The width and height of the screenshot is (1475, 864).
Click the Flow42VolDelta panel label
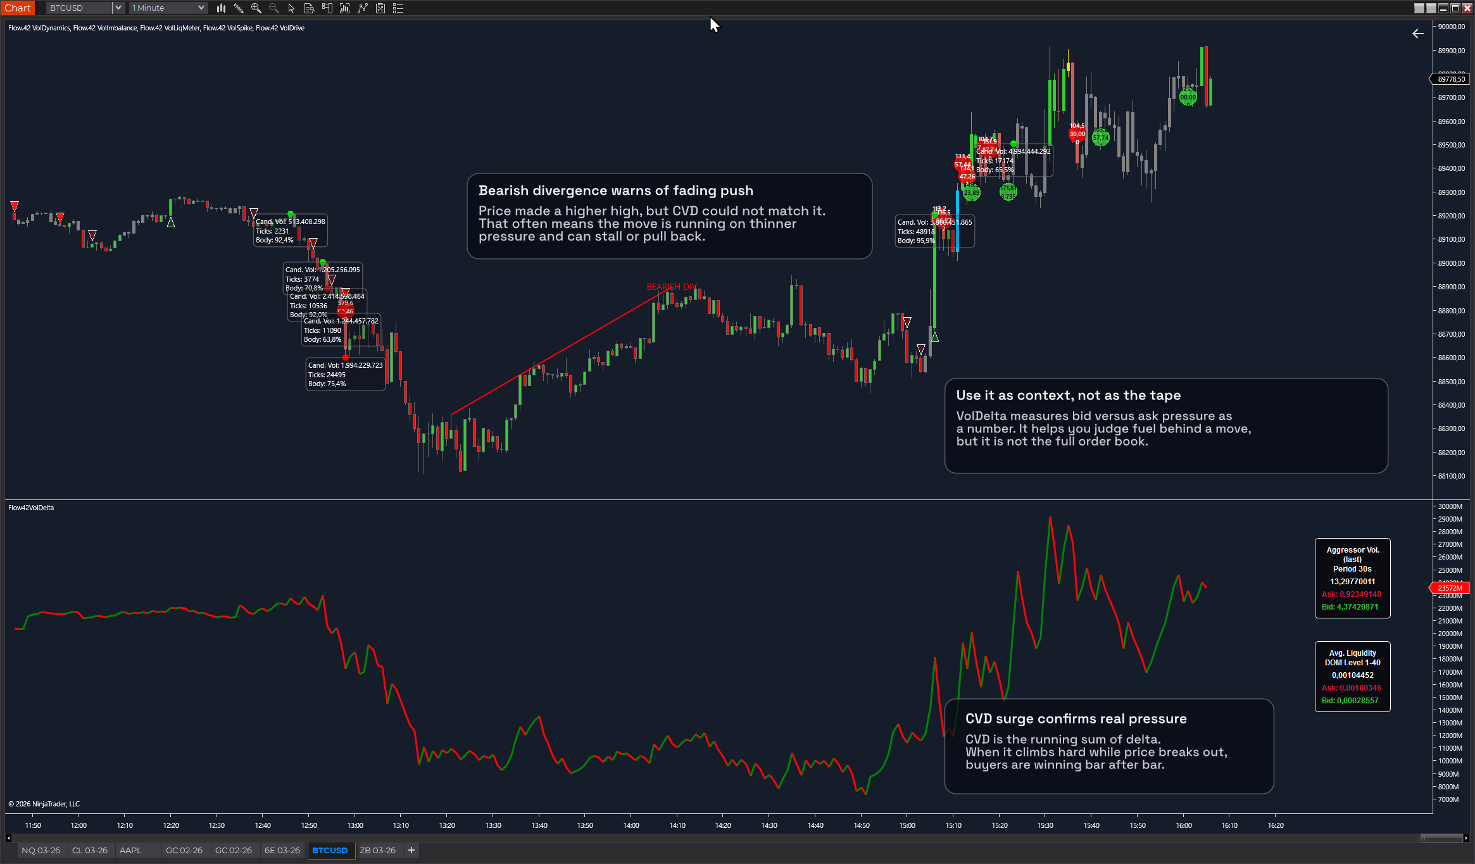(x=31, y=508)
